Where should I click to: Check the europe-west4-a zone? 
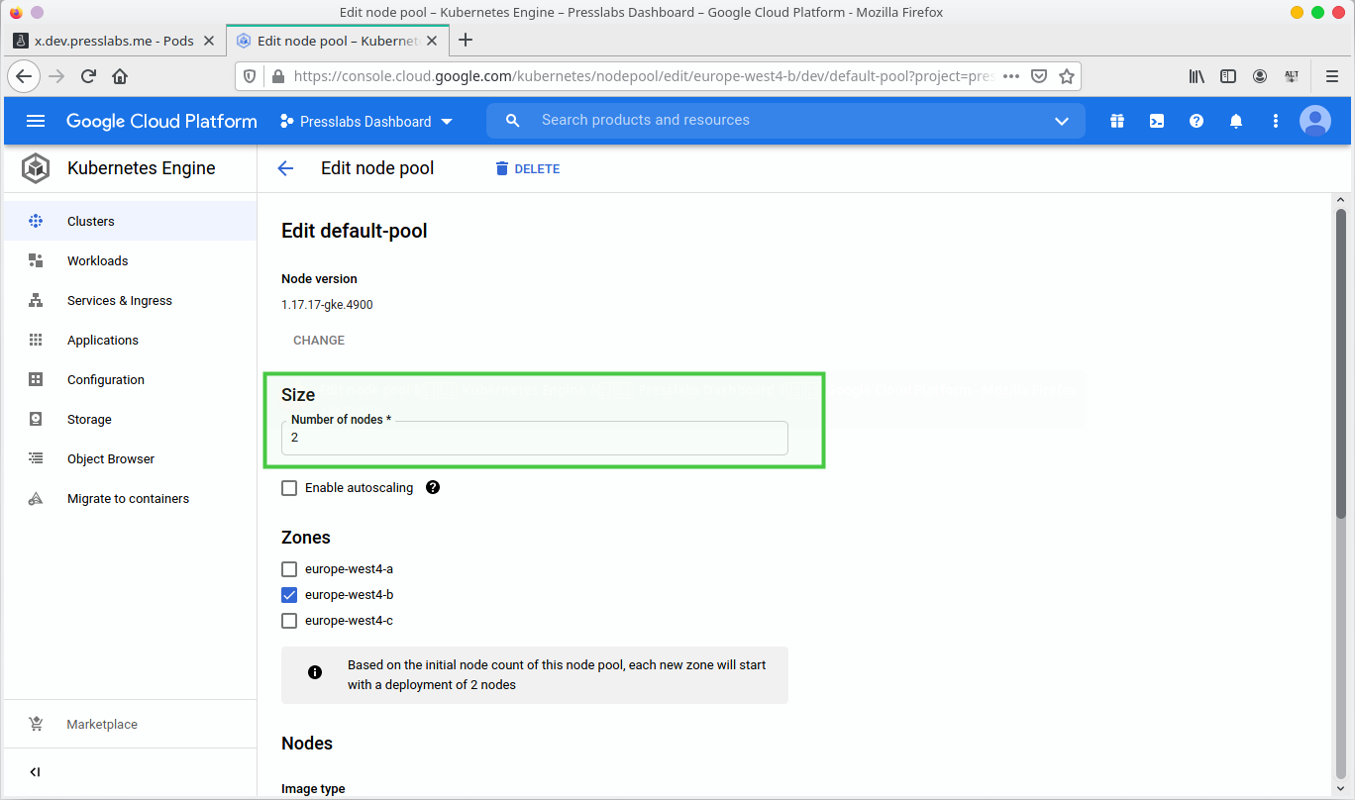pyautogui.click(x=289, y=569)
